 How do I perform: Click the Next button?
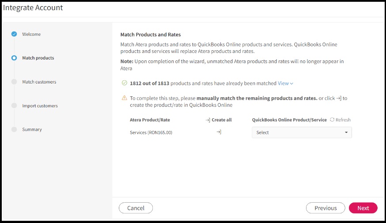[363, 208]
